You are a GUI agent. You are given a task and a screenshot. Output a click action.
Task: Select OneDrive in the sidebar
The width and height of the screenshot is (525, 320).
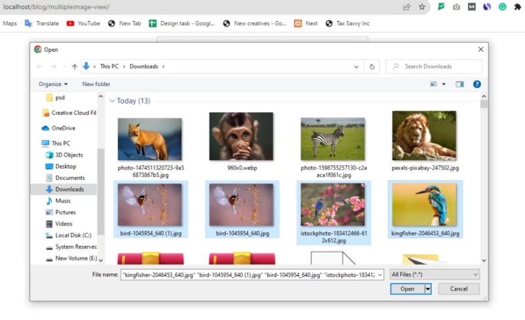(x=58, y=128)
